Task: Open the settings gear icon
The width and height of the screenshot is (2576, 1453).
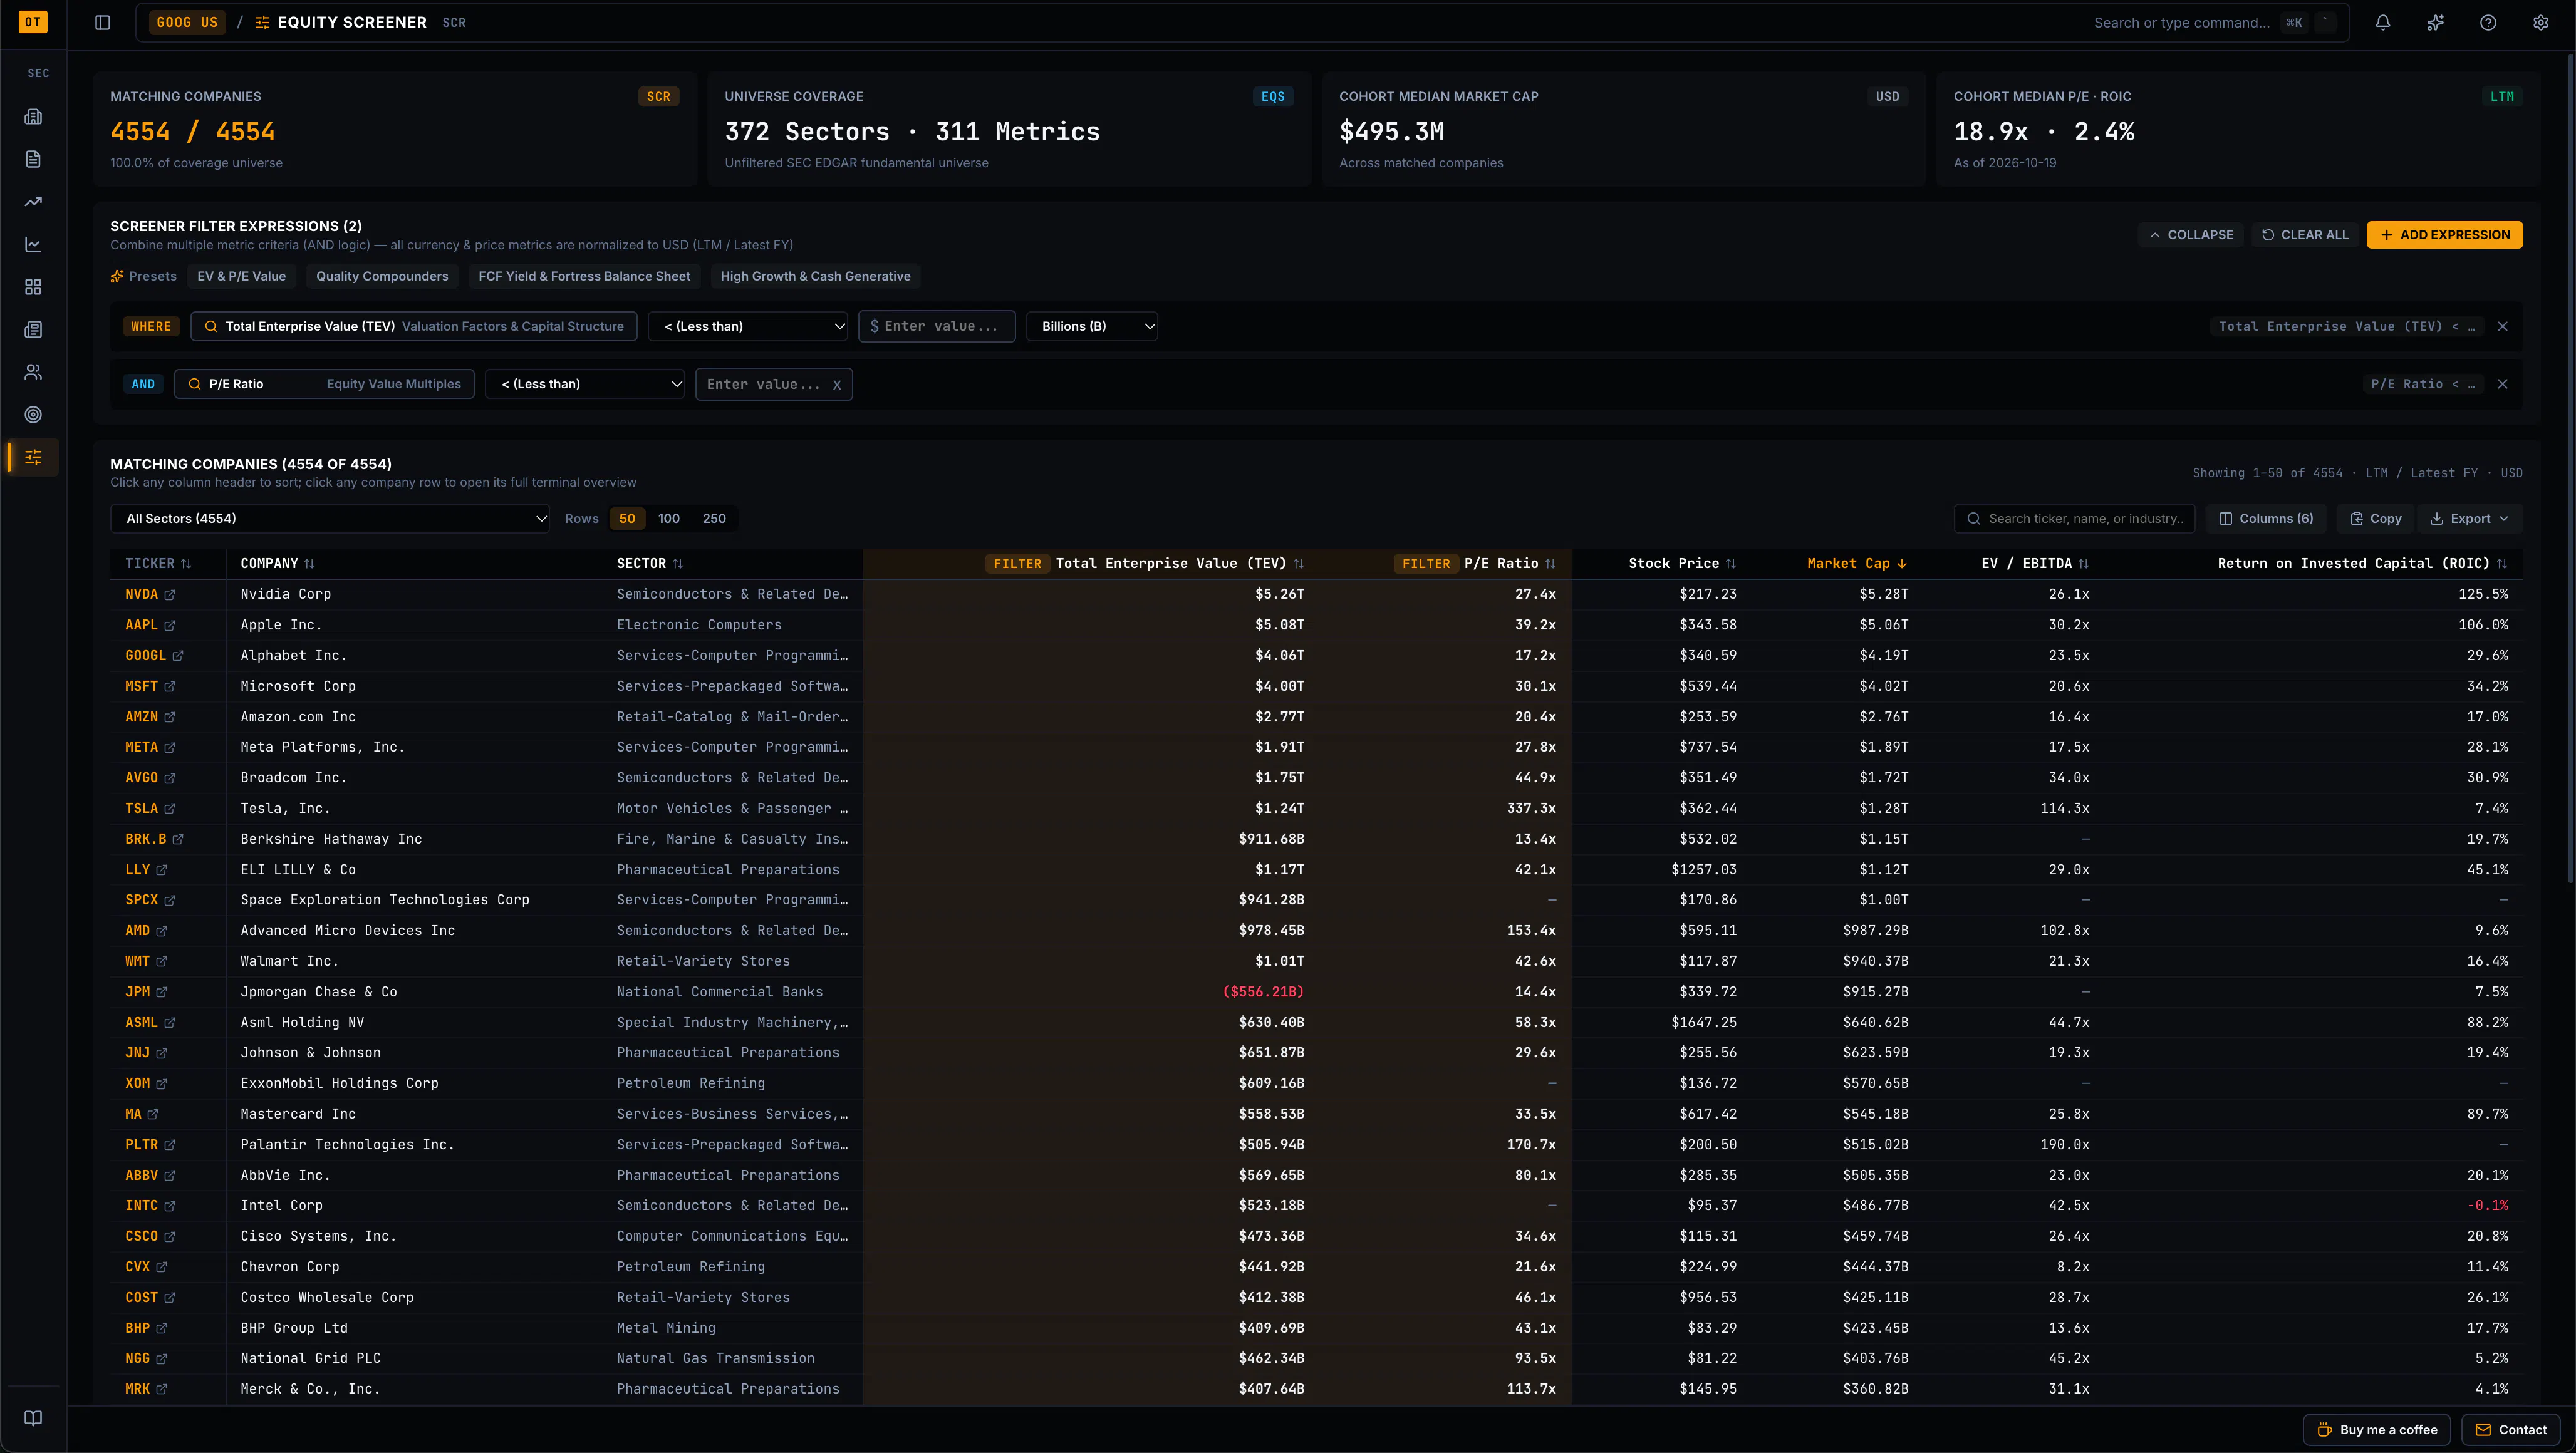Action: [x=2541, y=22]
